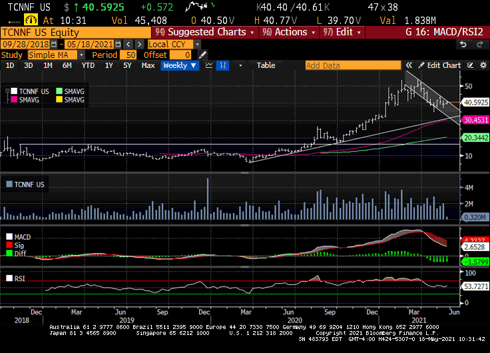Toggle the yellow SMAVG series
This screenshot has height=353, width=490.
(71, 100)
